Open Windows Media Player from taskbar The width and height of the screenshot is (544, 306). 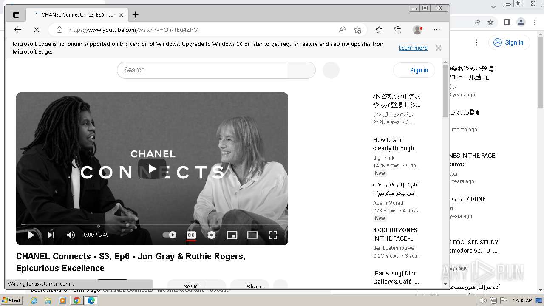point(62,300)
